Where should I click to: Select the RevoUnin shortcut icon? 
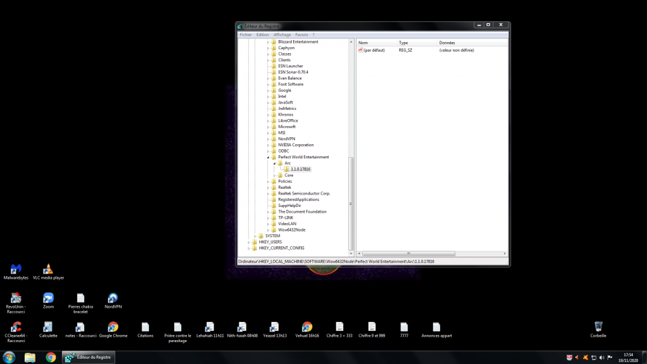coord(16,303)
